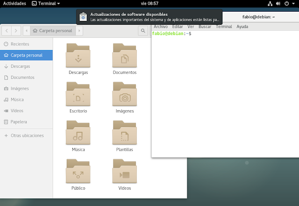This screenshot has width=299, height=206.
Task: Open the Archivo menu in Terminal
Action: [x=161, y=27]
